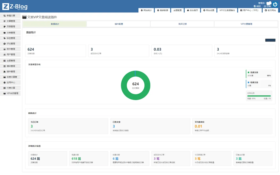Screen dimensions: 280x175
Task: Click the 后台首页 home icon
Action: coord(188,10)
